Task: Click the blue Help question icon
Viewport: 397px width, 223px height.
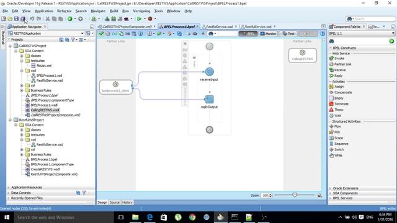Action: click(x=323, y=33)
